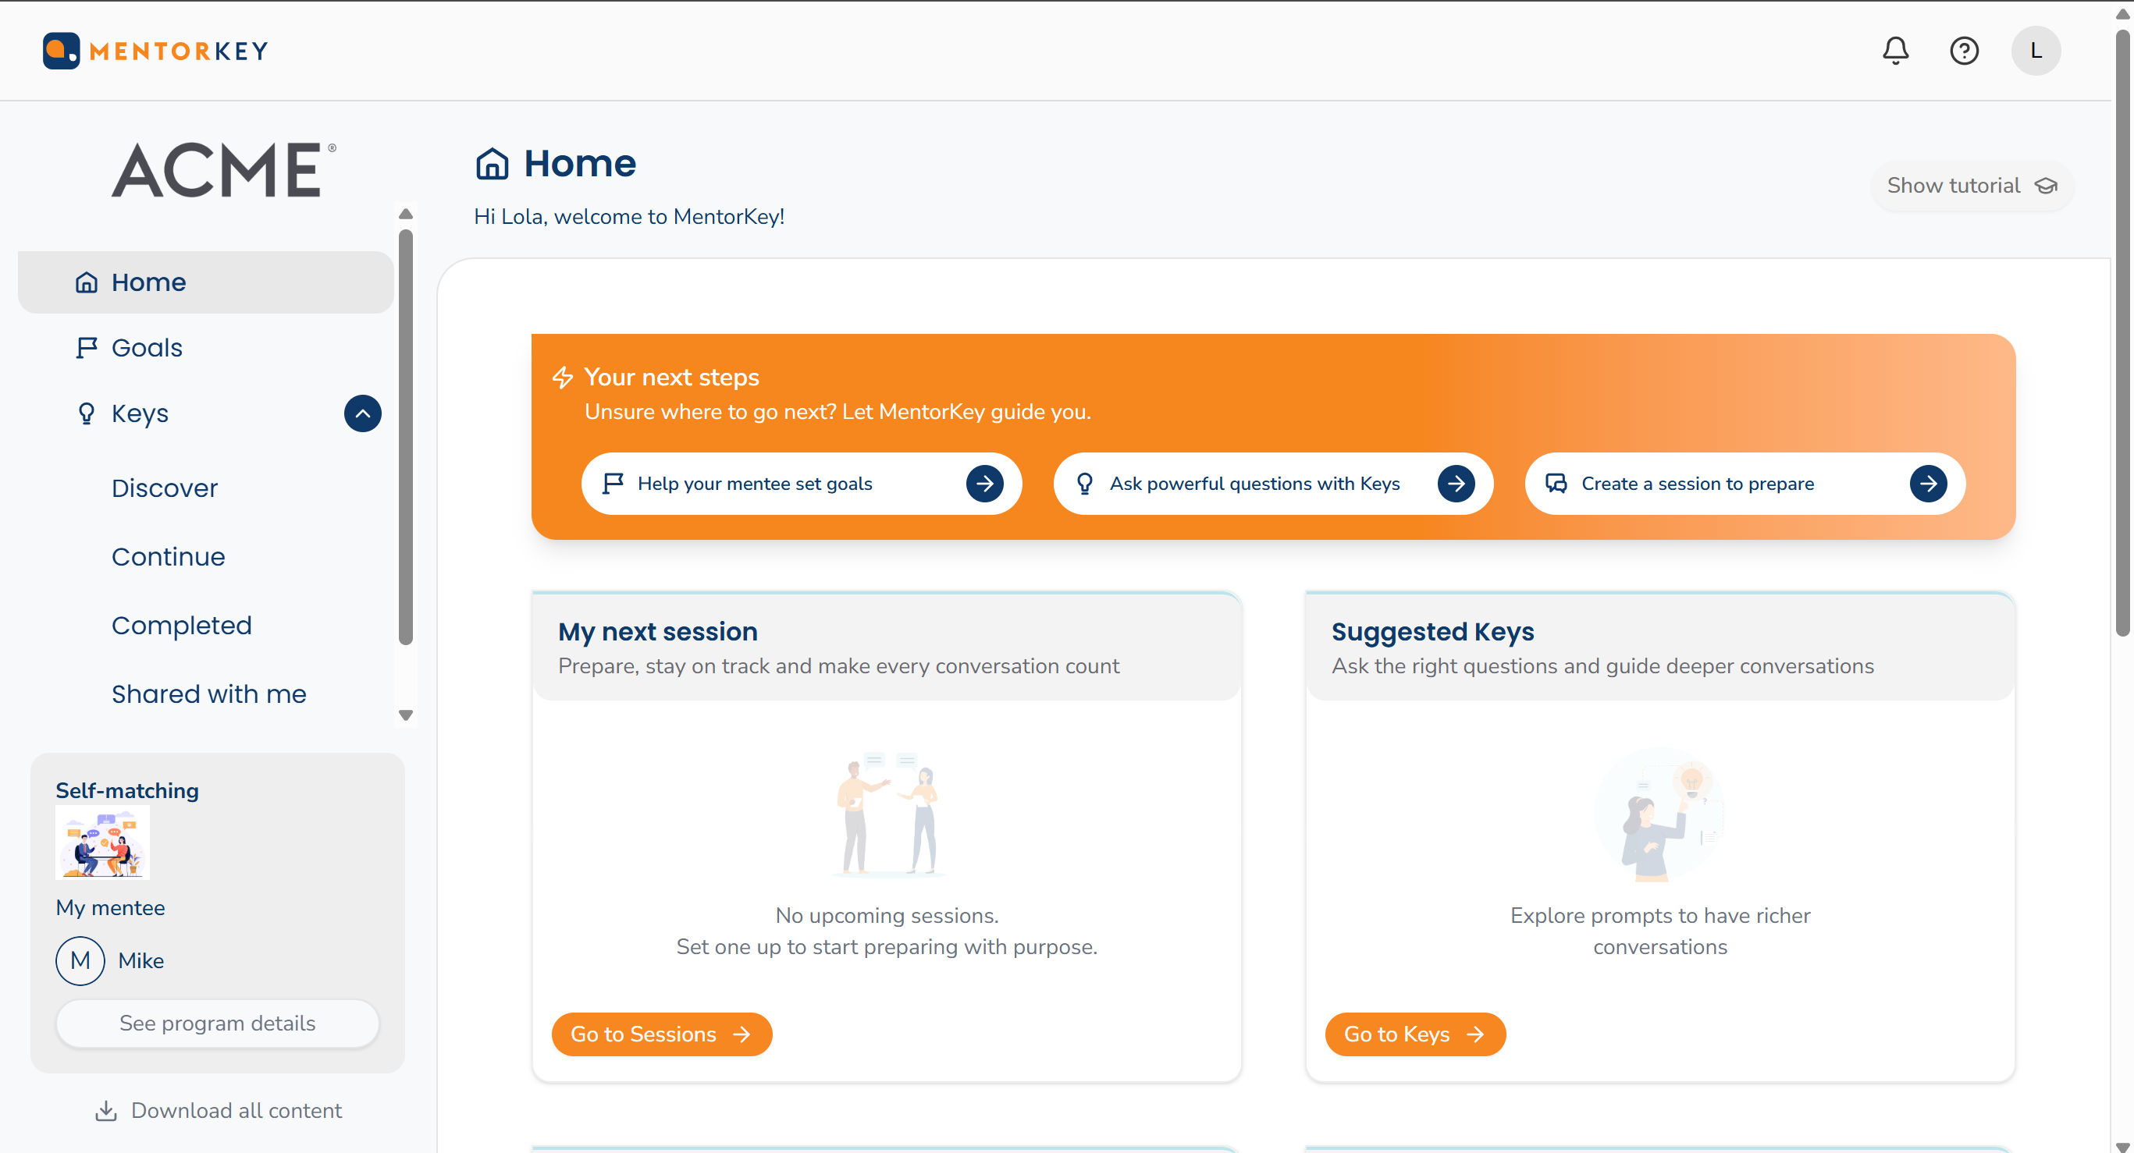Screen dimensions: 2134x1153
Task: Select Discover under Keys
Action: point(164,488)
